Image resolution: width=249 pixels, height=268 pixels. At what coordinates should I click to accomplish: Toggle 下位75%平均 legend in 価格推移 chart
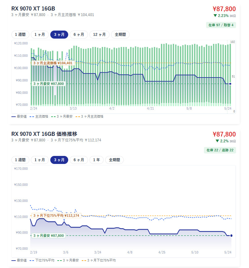pos(42,260)
